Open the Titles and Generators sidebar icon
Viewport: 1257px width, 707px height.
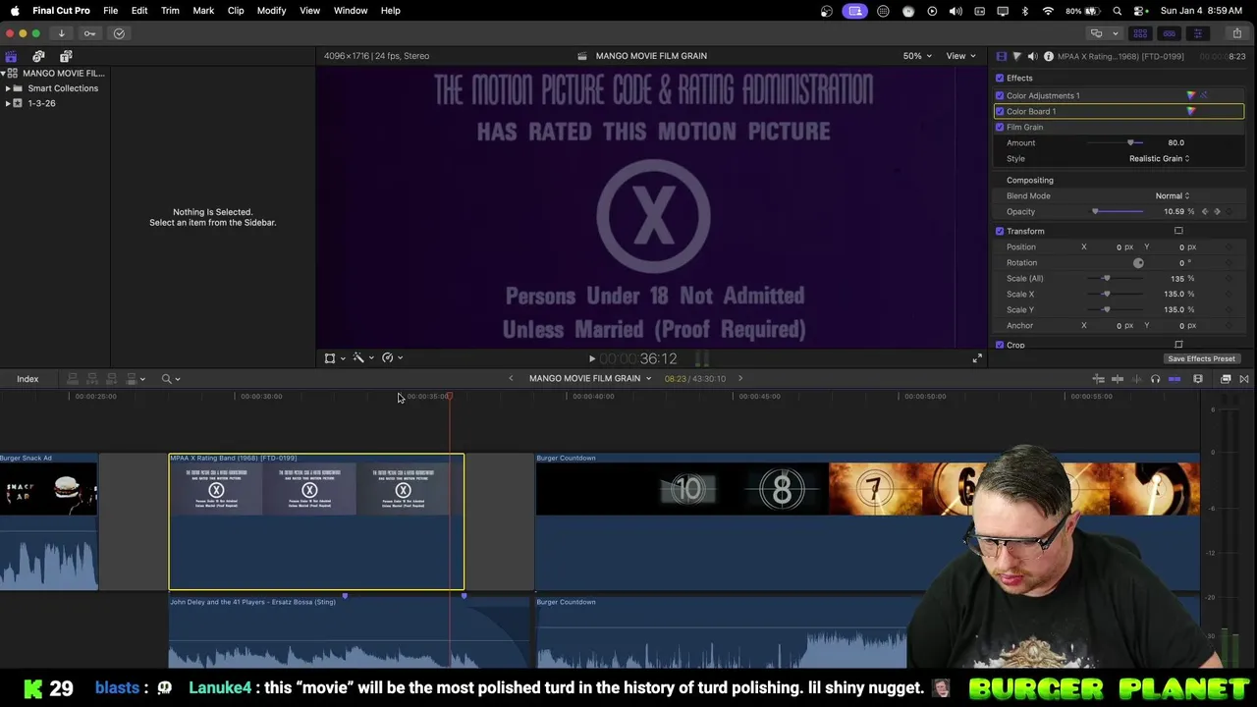tap(66, 56)
